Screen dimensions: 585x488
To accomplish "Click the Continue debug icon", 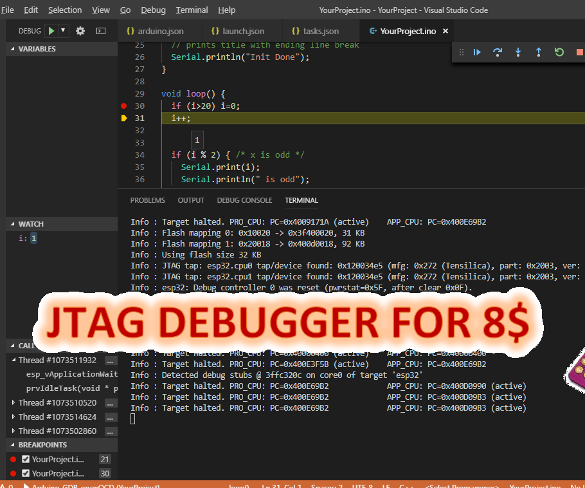I will [477, 52].
